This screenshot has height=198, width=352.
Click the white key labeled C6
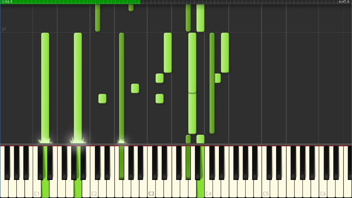[x=323, y=187]
